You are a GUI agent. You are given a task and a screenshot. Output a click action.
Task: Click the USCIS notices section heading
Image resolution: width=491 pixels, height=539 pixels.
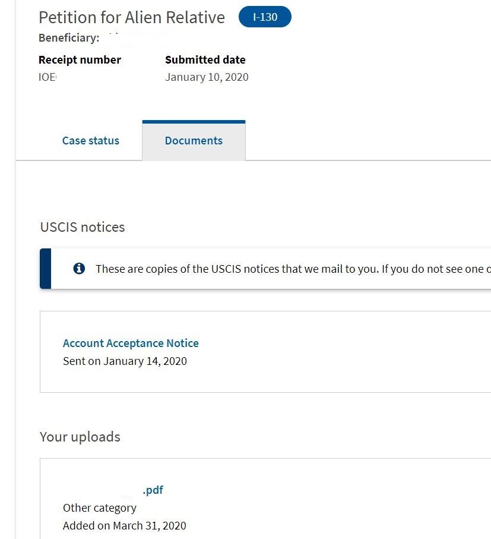[83, 227]
